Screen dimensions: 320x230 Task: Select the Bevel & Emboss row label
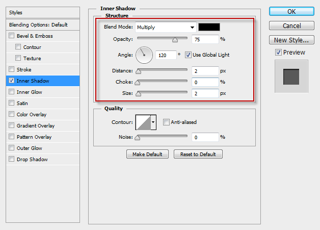(x=35, y=36)
